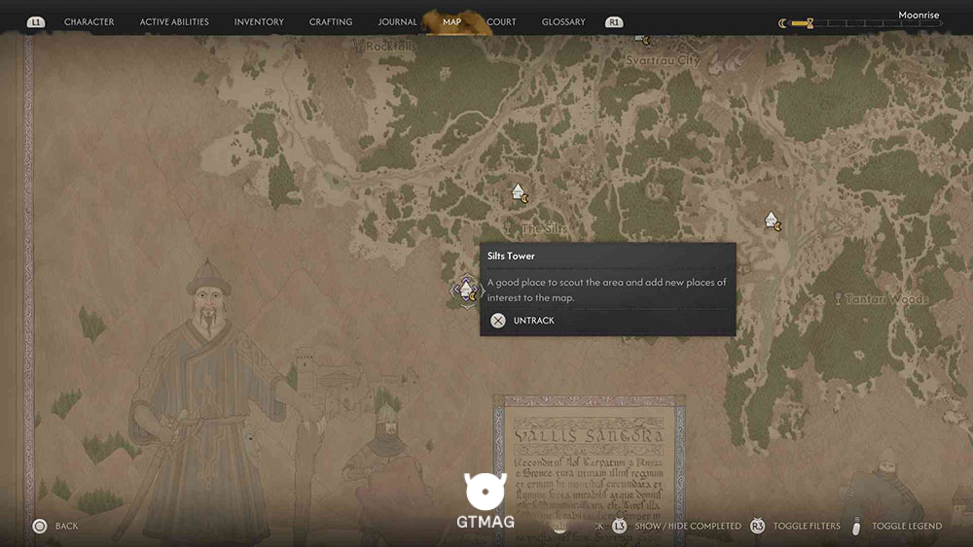Click Back to exit map
Screen dimensions: 973x547
point(66,526)
